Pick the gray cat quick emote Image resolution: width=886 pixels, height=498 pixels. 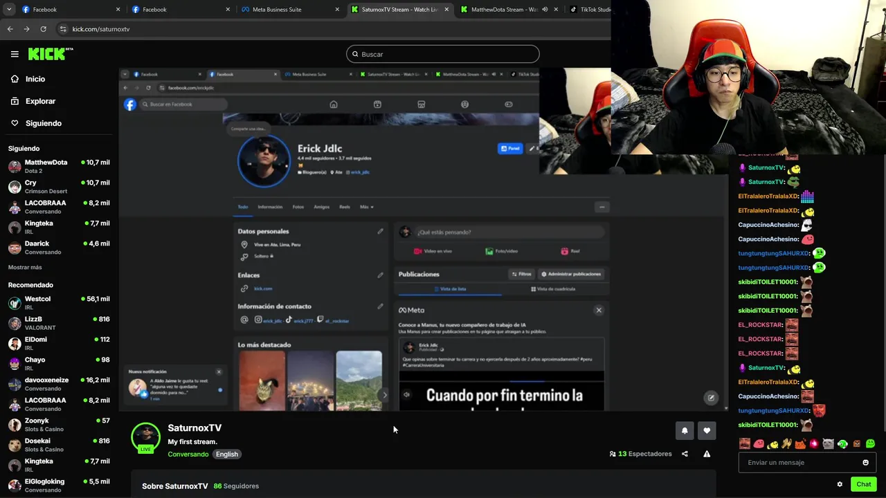pyautogui.click(x=828, y=443)
